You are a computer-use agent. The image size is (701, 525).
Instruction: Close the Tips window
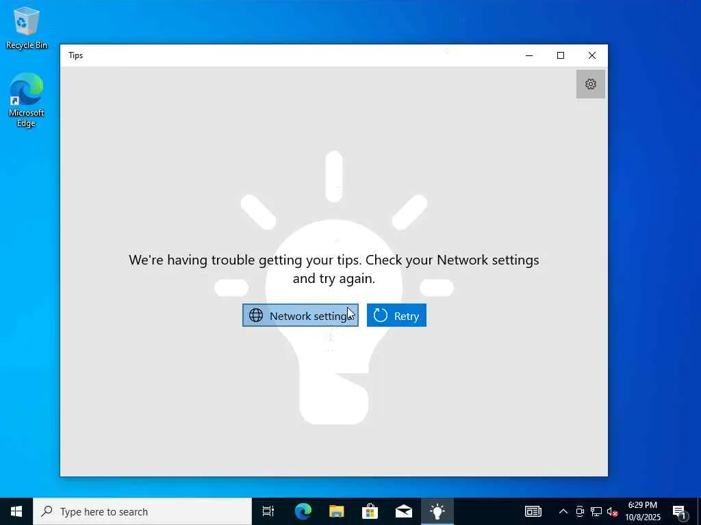(591, 55)
